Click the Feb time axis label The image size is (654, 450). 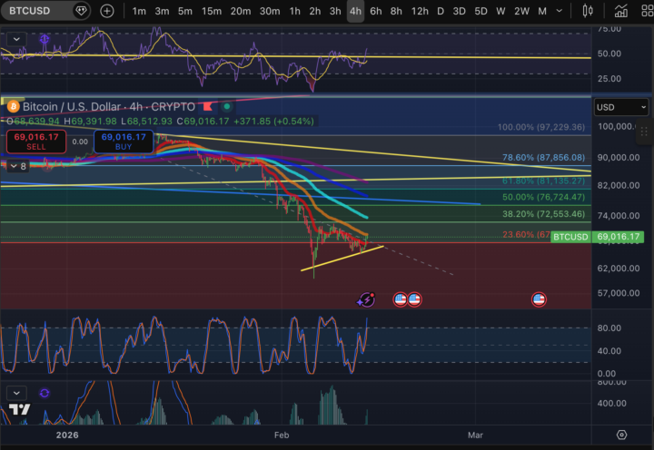coord(282,435)
